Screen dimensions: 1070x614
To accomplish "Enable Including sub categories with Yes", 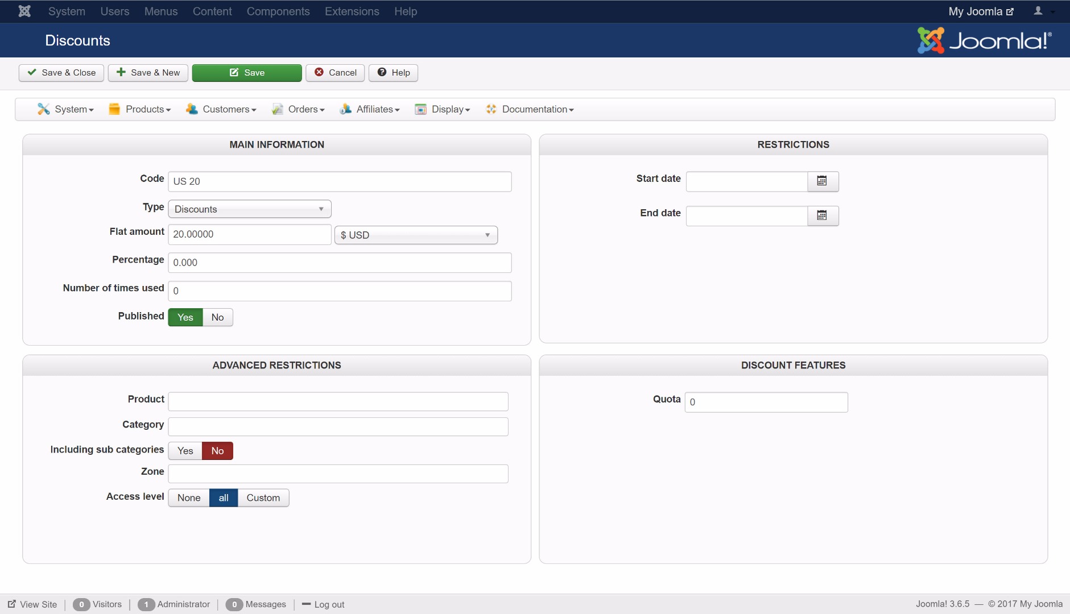I will (x=185, y=451).
